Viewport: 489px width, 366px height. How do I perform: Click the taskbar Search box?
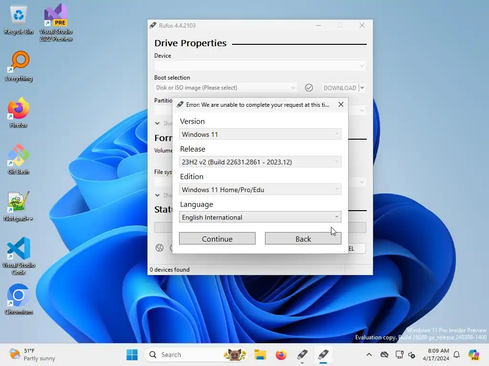[196, 355]
